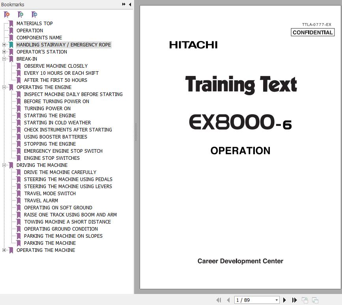Viewport: 342px width, 305px height.
Task: Click the panel splitter handle between bookmarks and page
Action: (136, 132)
